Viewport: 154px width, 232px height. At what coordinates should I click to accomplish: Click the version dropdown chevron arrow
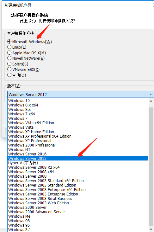tap(151, 94)
